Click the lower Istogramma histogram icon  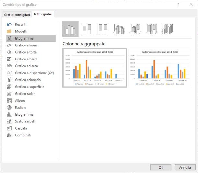(x=9, y=114)
